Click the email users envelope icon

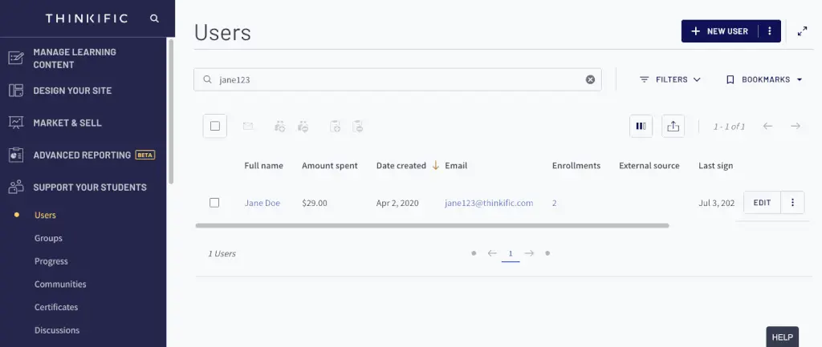(x=248, y=126)
